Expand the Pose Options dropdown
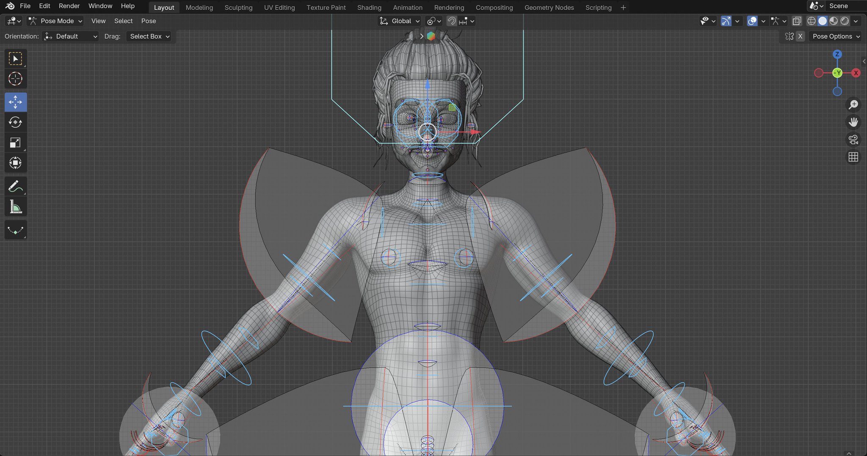 [x=836, y=36]
